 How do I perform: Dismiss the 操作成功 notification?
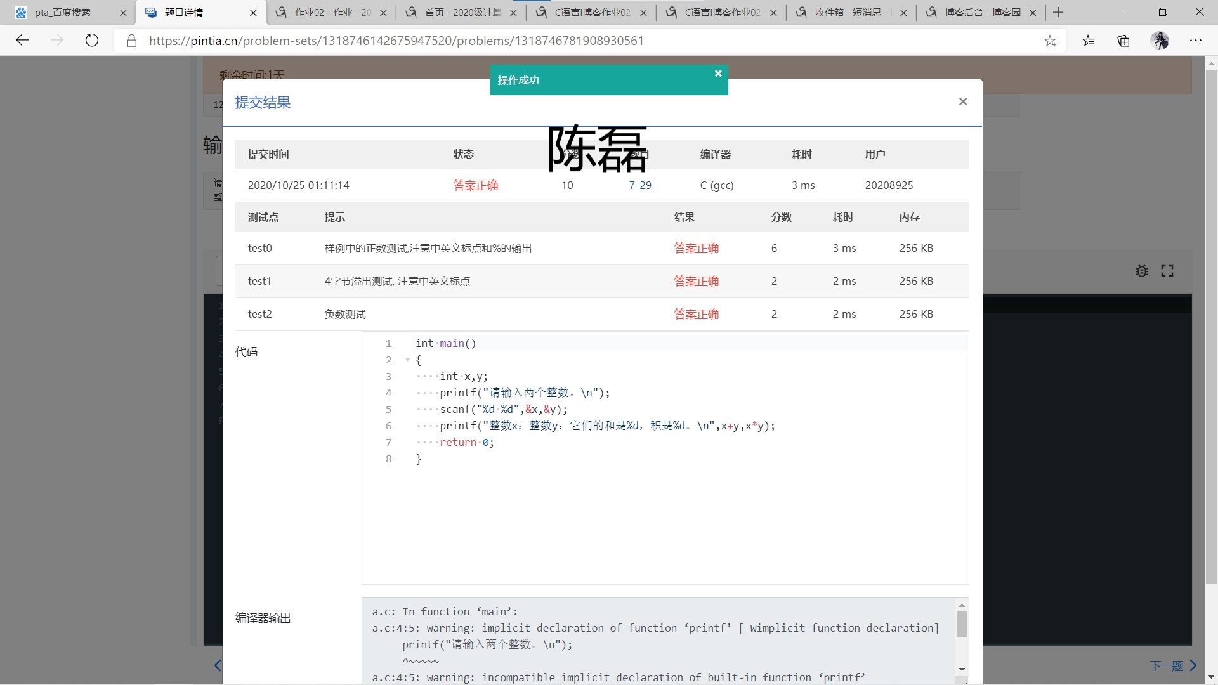(x=718, y=74)
